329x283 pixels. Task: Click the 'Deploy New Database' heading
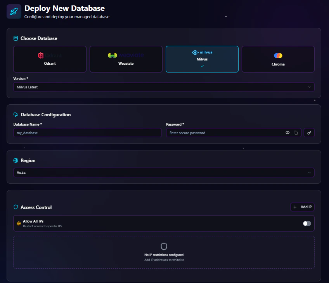[x=65, y=8]
